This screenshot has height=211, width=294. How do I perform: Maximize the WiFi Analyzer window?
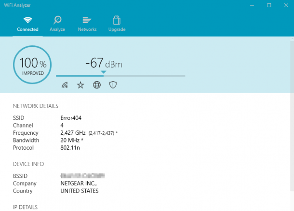pos(268,5)
